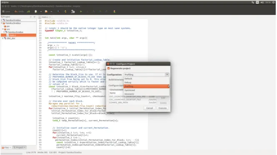Expand the first fannkuchredux tree node
Image resolution: width=277 pixels, height=155 pixels.
click(x=2, y=20)
